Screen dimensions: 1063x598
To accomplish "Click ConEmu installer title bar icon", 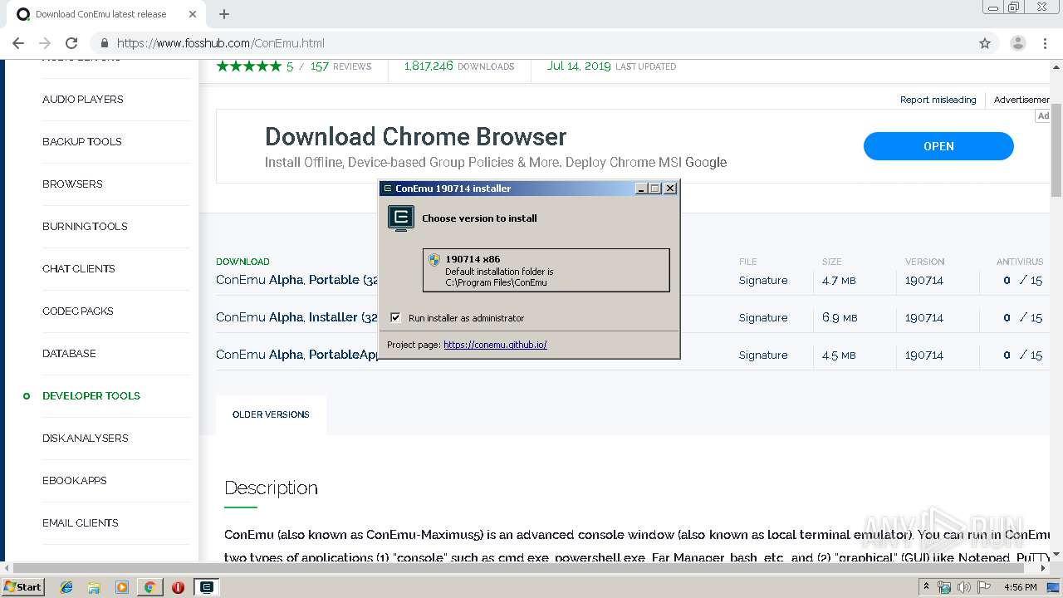I will 387,189.
